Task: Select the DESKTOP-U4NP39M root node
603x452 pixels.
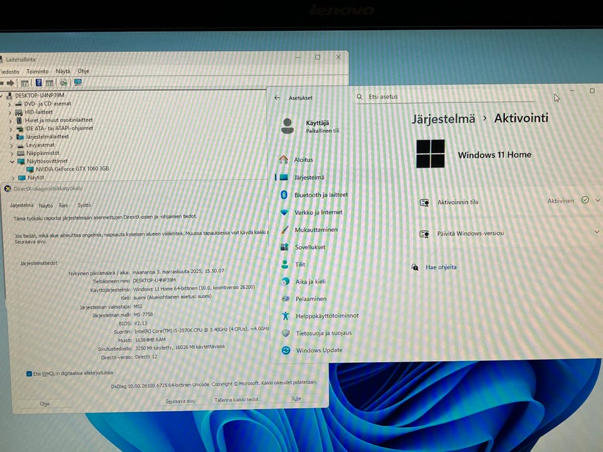Action: 40,95
